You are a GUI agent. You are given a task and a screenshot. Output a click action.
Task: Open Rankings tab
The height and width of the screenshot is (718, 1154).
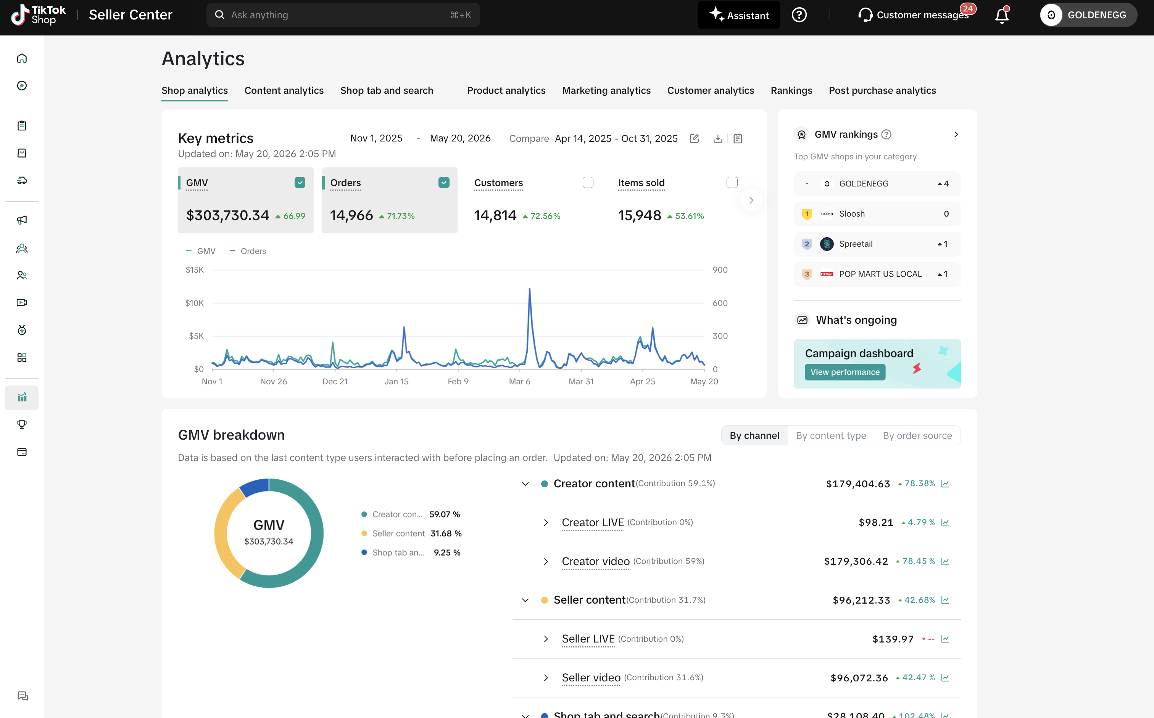click(x=791, y=90)
